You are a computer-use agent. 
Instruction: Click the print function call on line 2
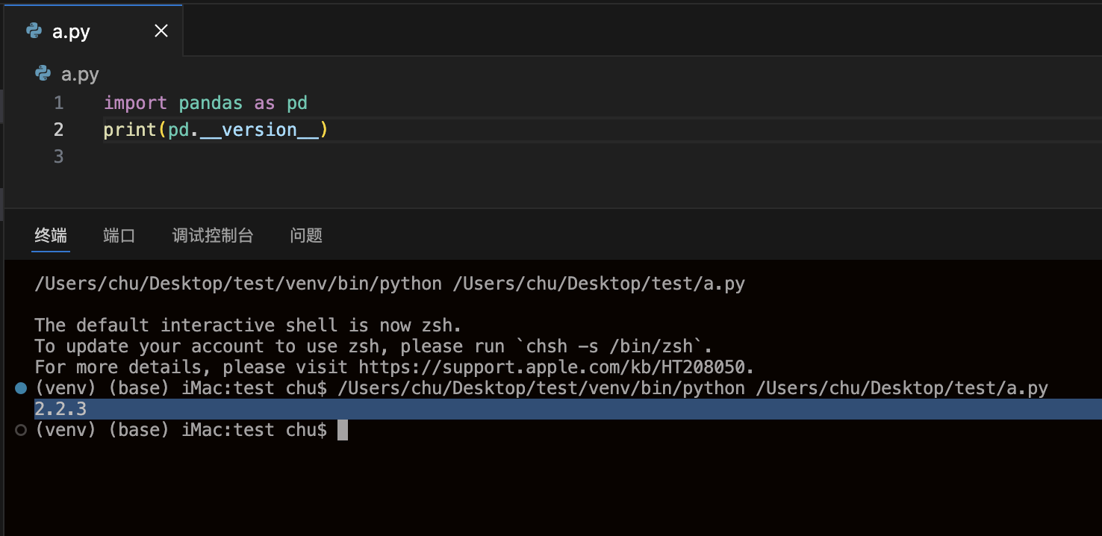point(129,130)
